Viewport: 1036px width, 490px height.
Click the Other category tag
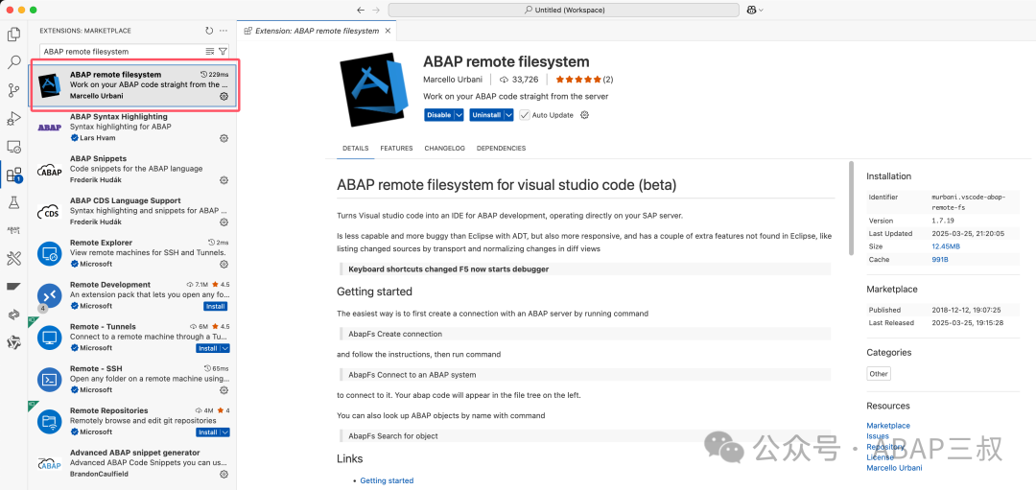coord(879,374)
